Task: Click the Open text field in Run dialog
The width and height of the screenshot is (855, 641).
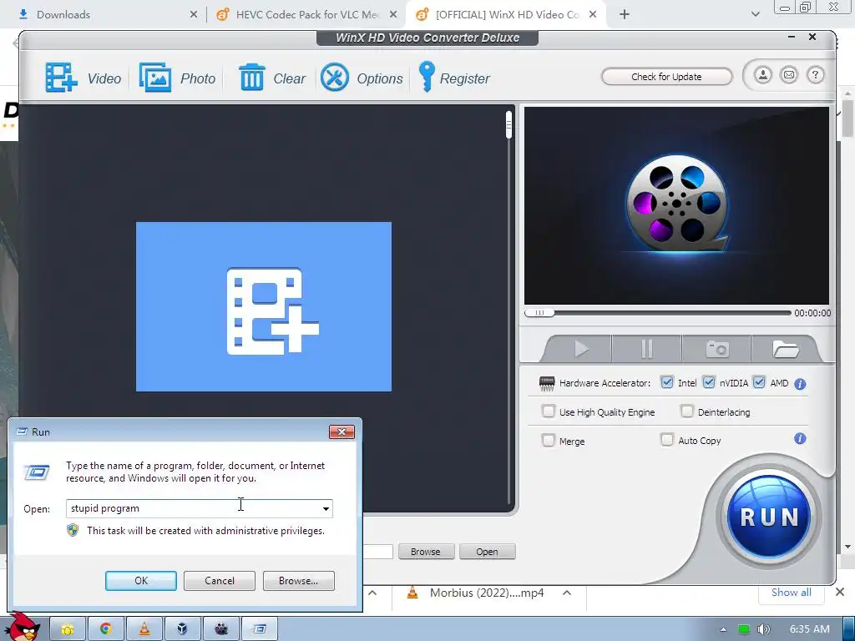Action: (x=193, y=508)
